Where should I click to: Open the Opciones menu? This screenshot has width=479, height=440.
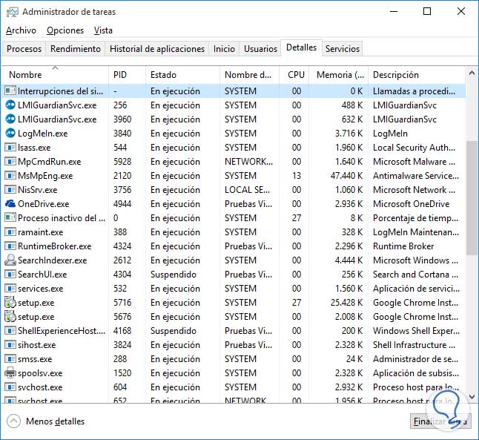click(x=65, y=30)
